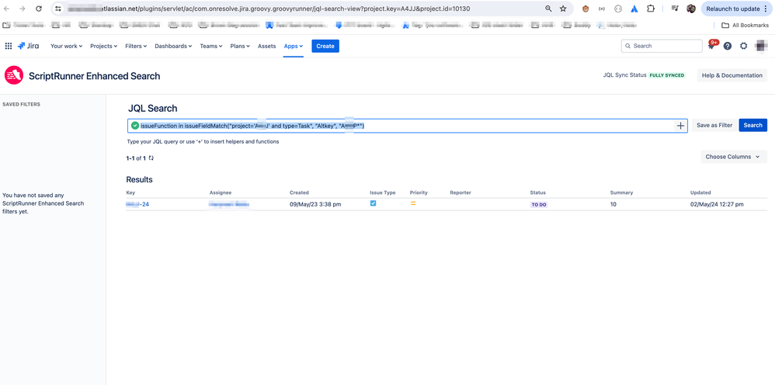The width and height of the screenshot is (775, 385).
Task: Click the Reporter column header
Action: pyautogui.click(x=460, y=192)
